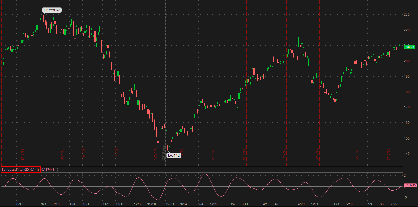418x207 pixels.
Task: Click the zero-line value box beside 0.137448
Action: pyautogui.click(x=58, y=170)
